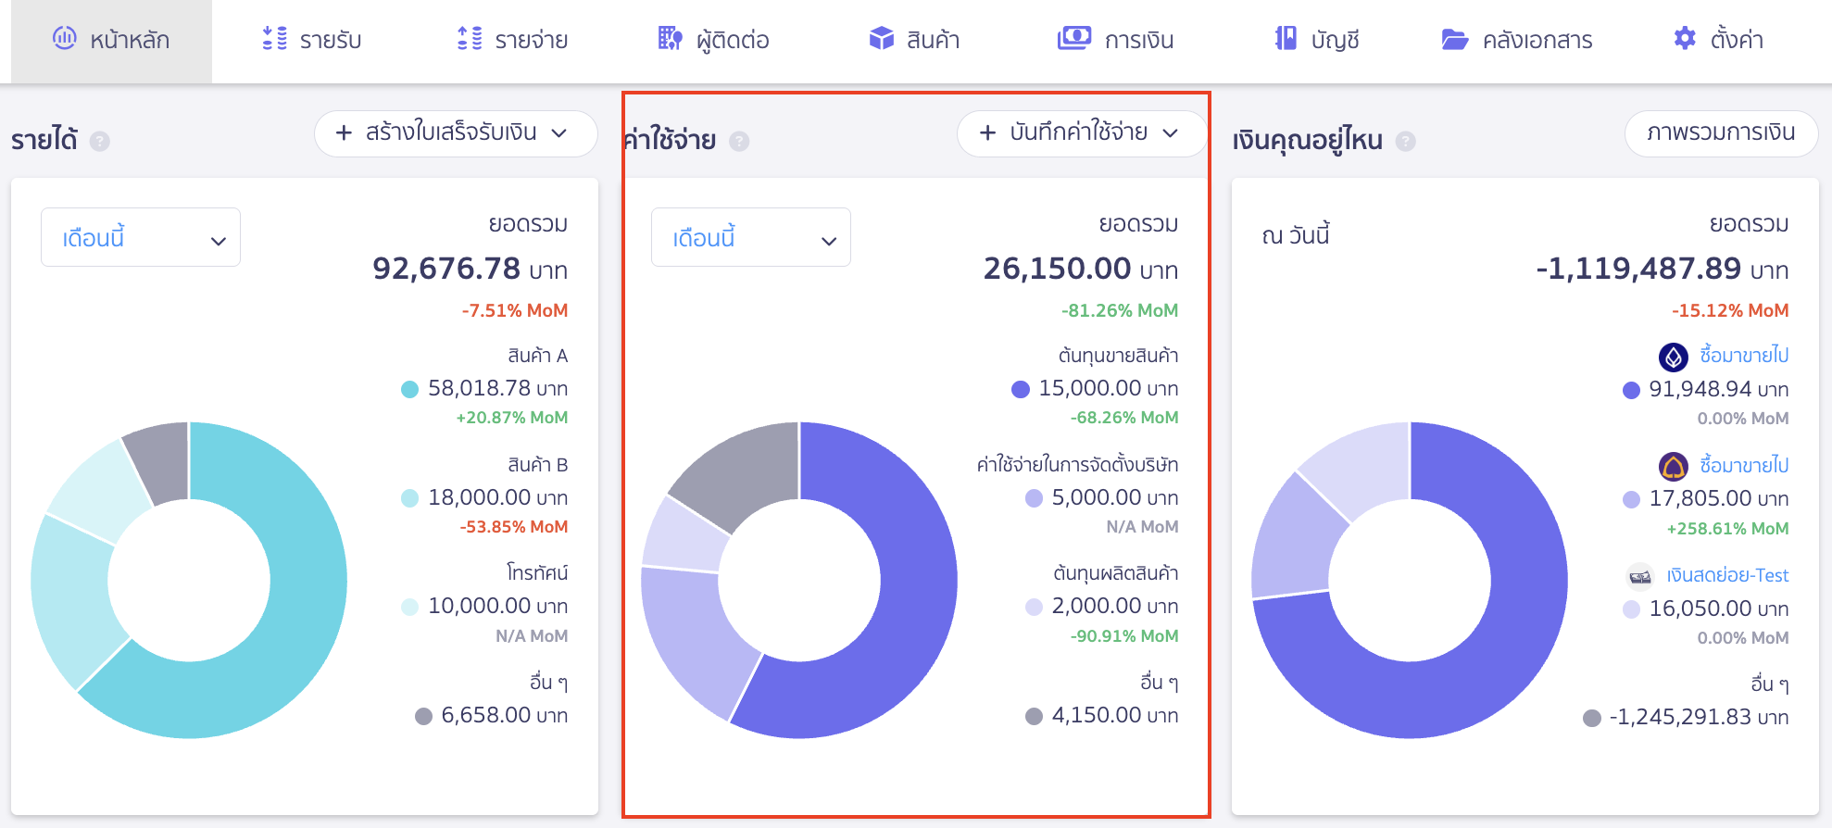This screenshot has height=828, width=1832.
Task: Click the help icon beside ค่าใช้จ่าย heading
Action: pyautogui.click(x=738, y=141)
